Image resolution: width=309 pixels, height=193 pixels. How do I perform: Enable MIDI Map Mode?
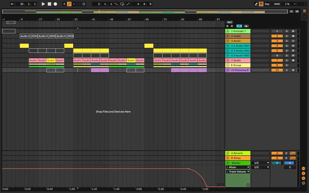[277, 4]
